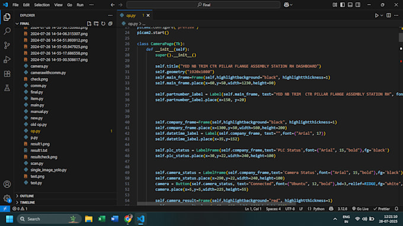Select old op.py in file tree
Image resolution: width=403 pixels, height=226 pixels.
point(39,124)
